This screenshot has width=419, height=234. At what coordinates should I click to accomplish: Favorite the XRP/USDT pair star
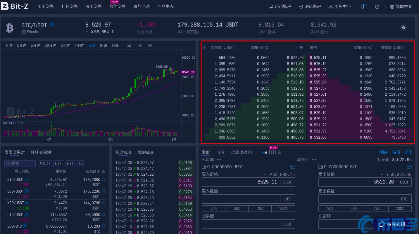point(104,203)
